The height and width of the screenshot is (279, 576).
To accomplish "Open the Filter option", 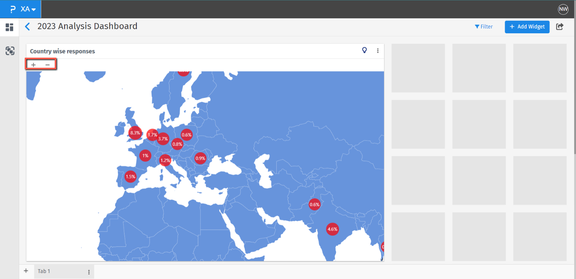I will point(484,27).
